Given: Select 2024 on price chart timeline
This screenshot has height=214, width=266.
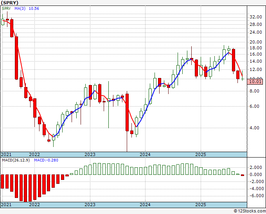Looking at the screenshot, I should pyautogui.click(x=145, y=154).
